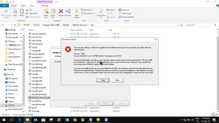Screen dimensions: 219x123
Task: Open the New item dropdown
Action: click(87, 10)
